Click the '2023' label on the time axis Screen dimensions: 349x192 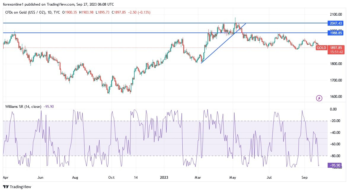coord(164,178)
